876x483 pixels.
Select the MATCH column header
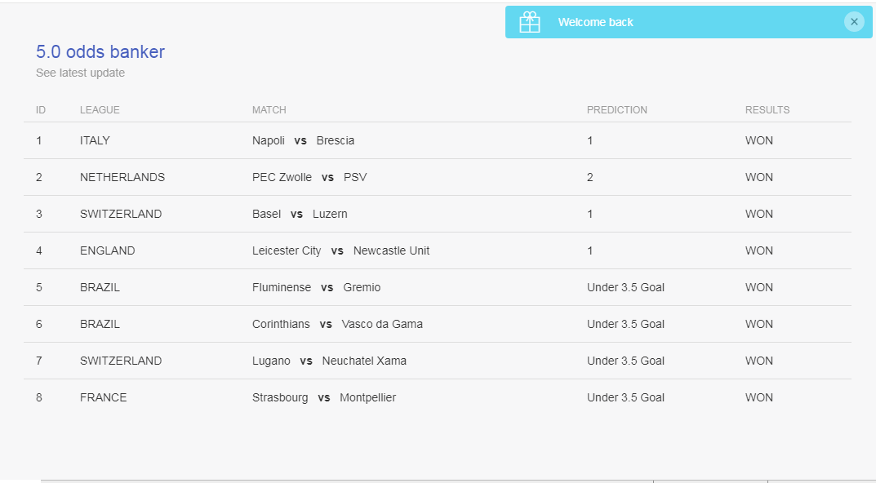pos(269,110)
